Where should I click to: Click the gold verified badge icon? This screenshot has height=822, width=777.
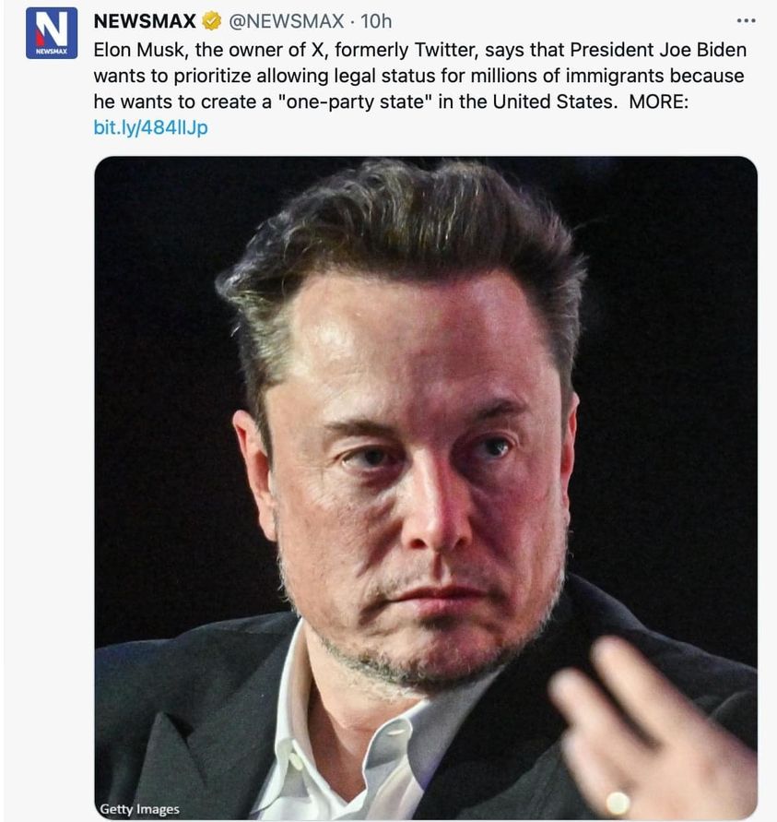pyautogui.click(x=212, y=21)
